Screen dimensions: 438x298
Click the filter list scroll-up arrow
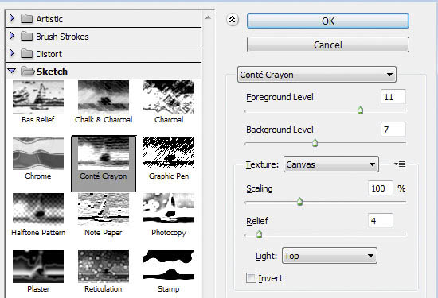click(208, 17)
